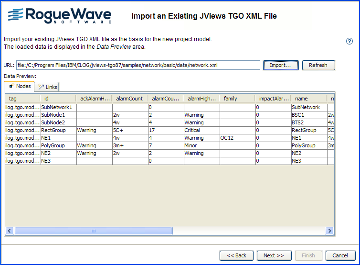Select the RectGroup row id cell
Image resolution: width=360 pixels, height=265 pixels.
[58, 130]
